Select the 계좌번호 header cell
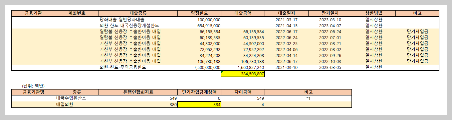 [x=77, y=13]
